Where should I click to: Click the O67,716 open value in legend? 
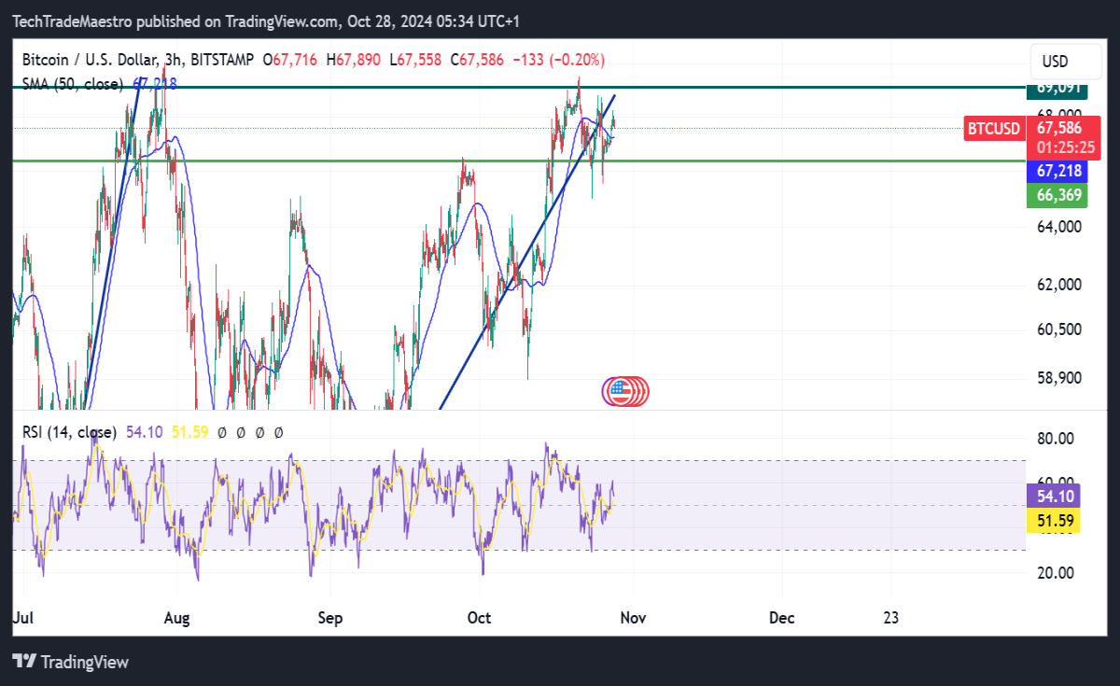(291, 60)
